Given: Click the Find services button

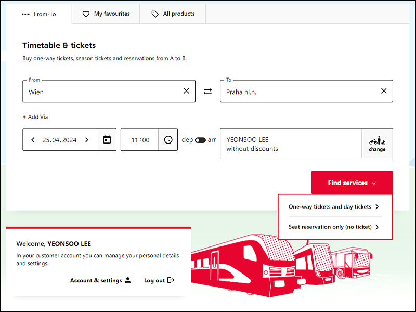Looking at the screenshot, I should (x=352, y=183).
